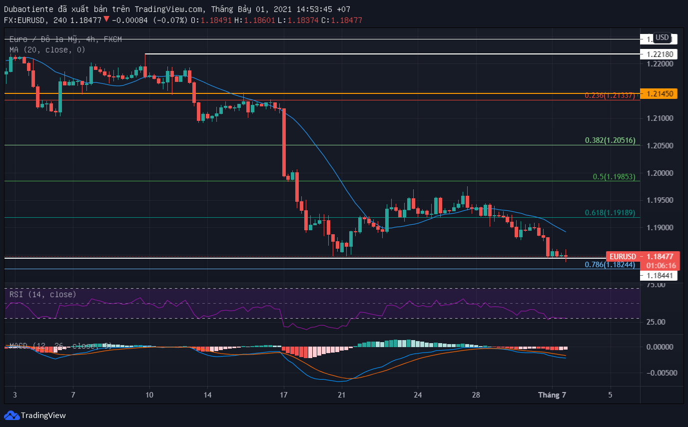The width and height of the screenshot is (688, 427).
Task: Click the 1.18441 white price label
Action: click(659, 275)
